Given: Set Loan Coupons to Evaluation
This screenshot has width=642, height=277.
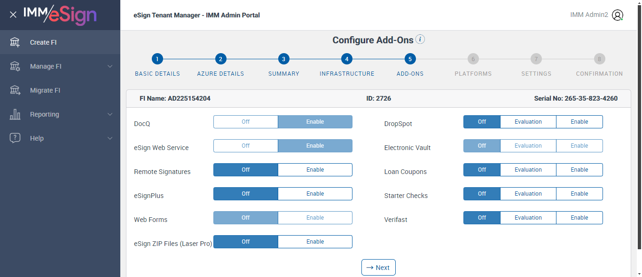Looking at the screenshot, I should click(528, 170).
